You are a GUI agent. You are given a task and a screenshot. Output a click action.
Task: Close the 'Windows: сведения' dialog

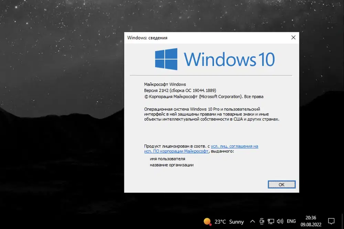pos(293,37)
